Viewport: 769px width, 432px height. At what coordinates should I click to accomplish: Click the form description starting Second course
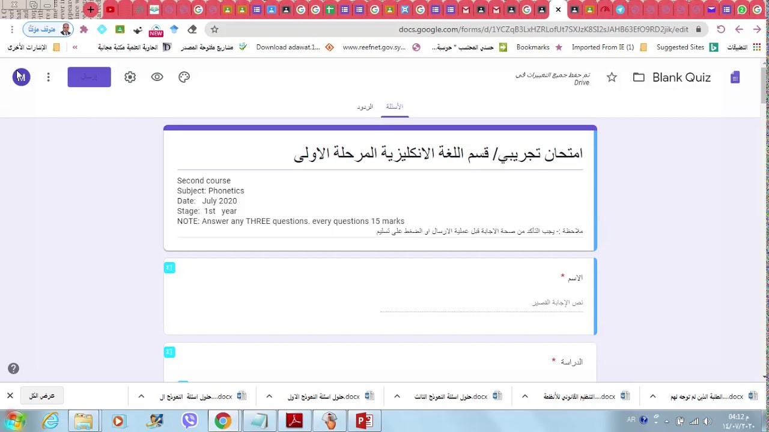380,205
